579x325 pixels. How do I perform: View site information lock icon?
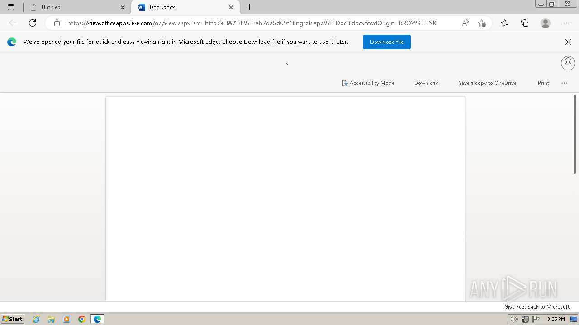tap(57, 23)
